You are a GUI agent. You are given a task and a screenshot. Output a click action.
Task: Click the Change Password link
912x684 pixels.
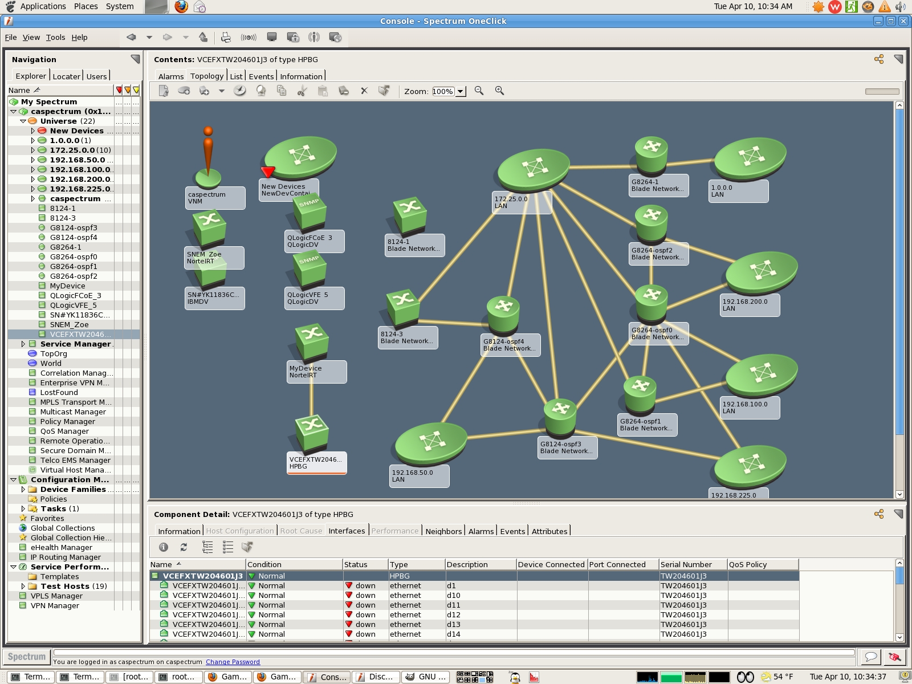click(x=233, y=662)
